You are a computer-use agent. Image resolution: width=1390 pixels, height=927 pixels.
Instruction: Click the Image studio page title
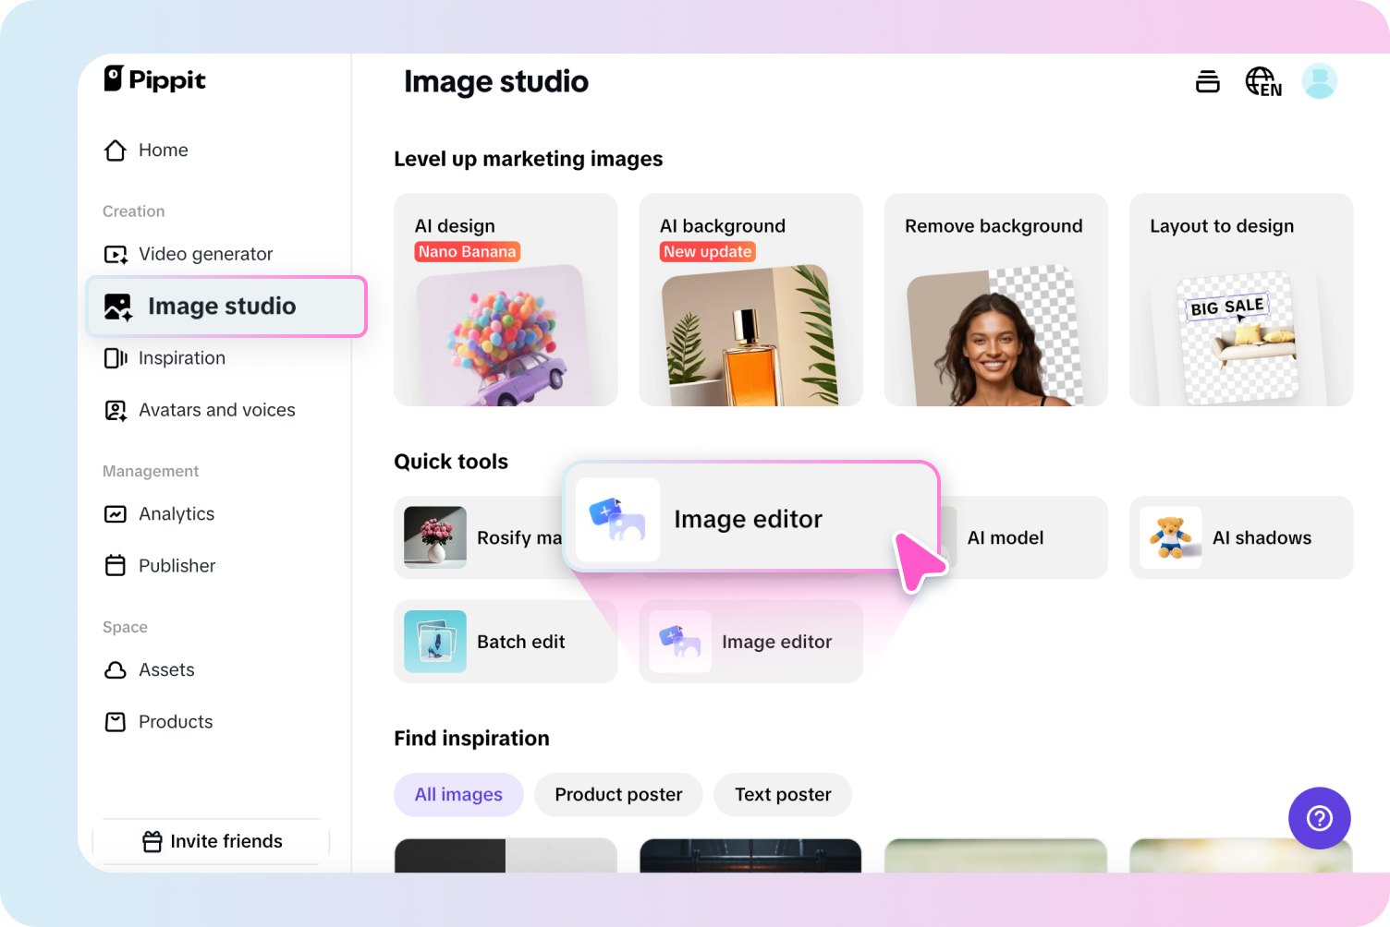(x=496, y=81)
